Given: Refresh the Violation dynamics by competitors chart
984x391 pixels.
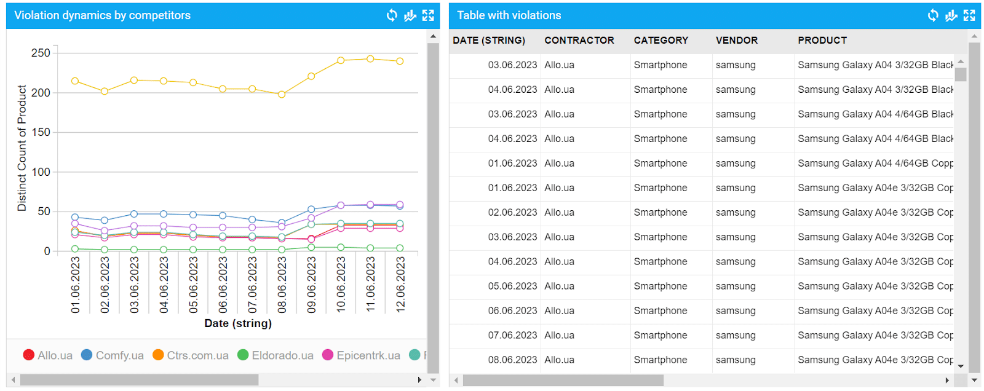Looking at the screenshot, I should (x=392, y=15).
